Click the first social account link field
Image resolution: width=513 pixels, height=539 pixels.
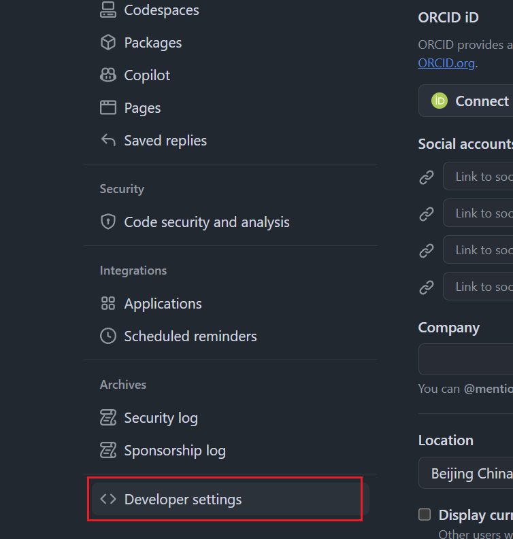[478, 176]
